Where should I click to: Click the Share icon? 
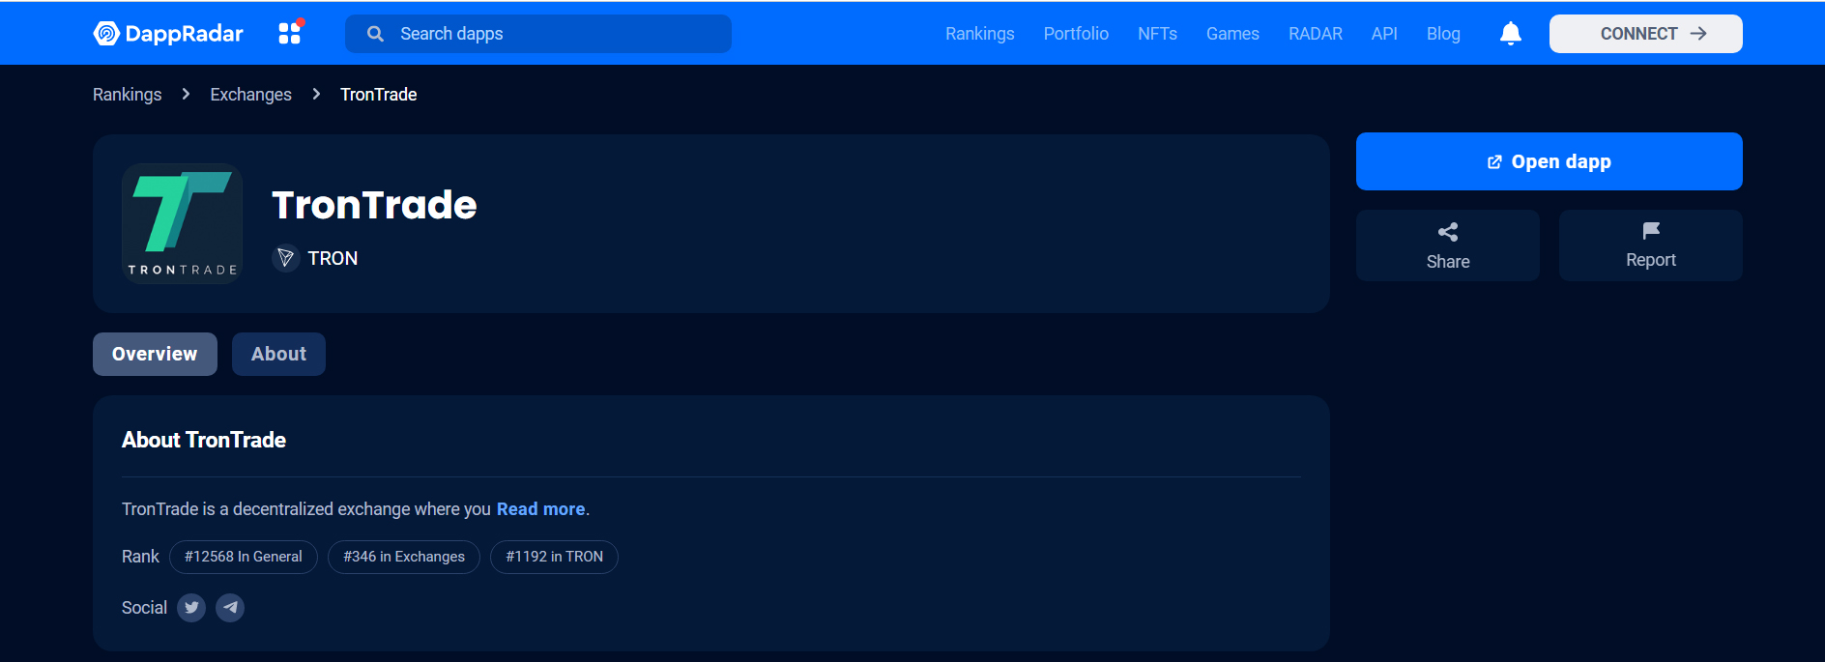1448,232
